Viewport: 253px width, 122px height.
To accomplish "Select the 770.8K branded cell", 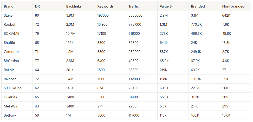I will pyautogui.click(x=204, y=24).
